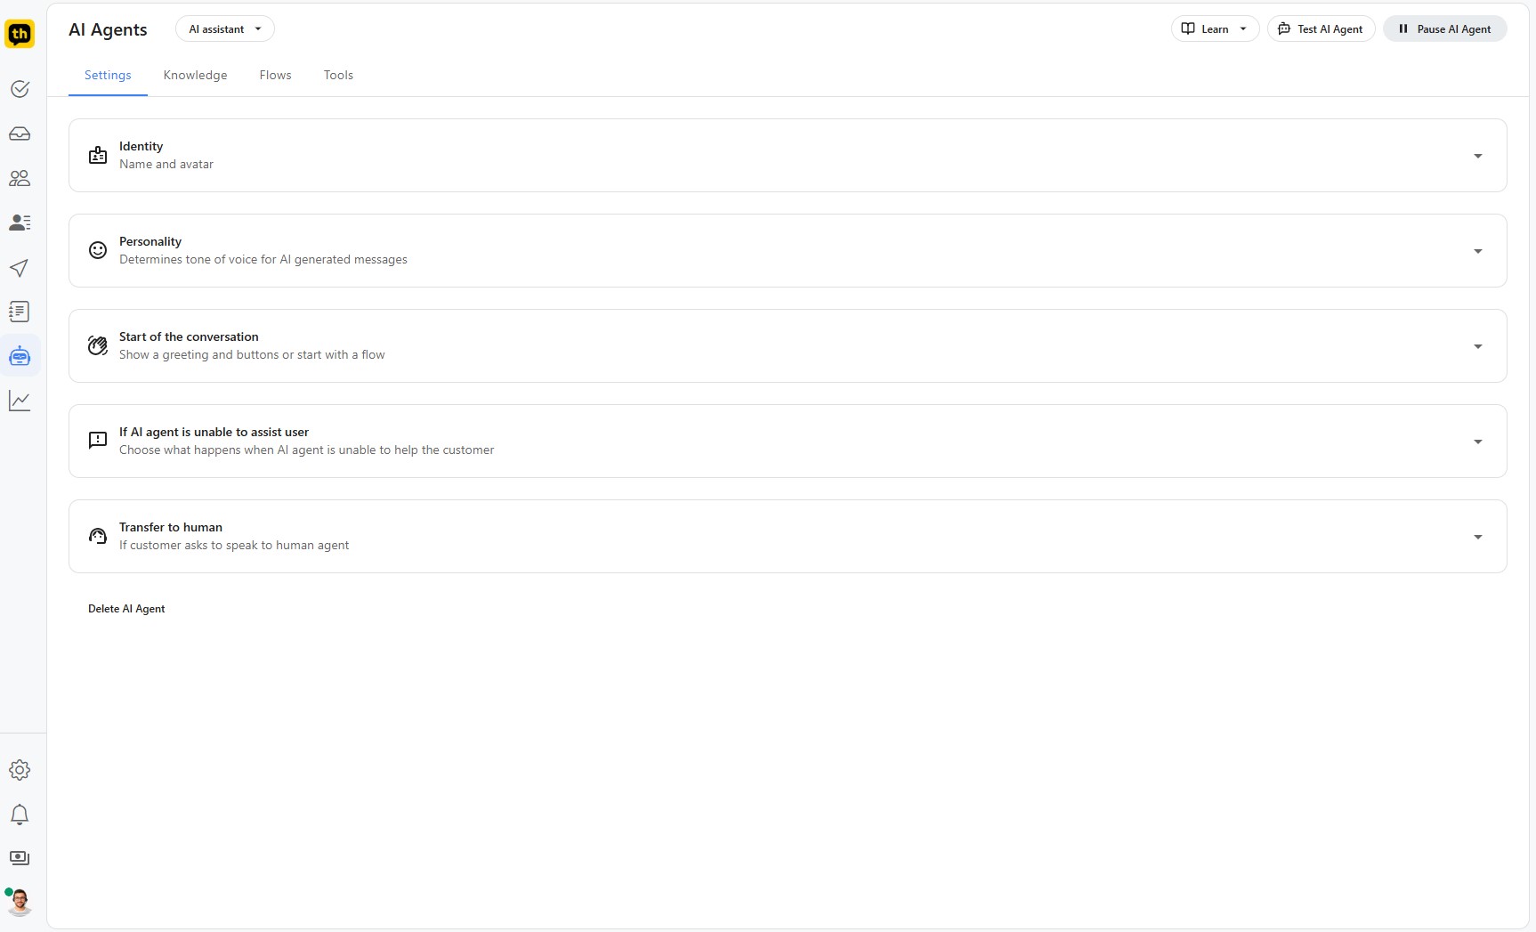This screenshot has width=1536, height=932.
Task: Click the Start of the conversation heading
Action: pyautogui.click(x=189, y=336)
